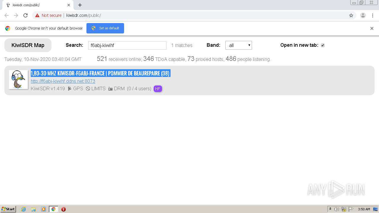The height and width of the screenshot is (213, 379).
Task: Close the kiwisdr.com/public/ tab
Action: 69,5
